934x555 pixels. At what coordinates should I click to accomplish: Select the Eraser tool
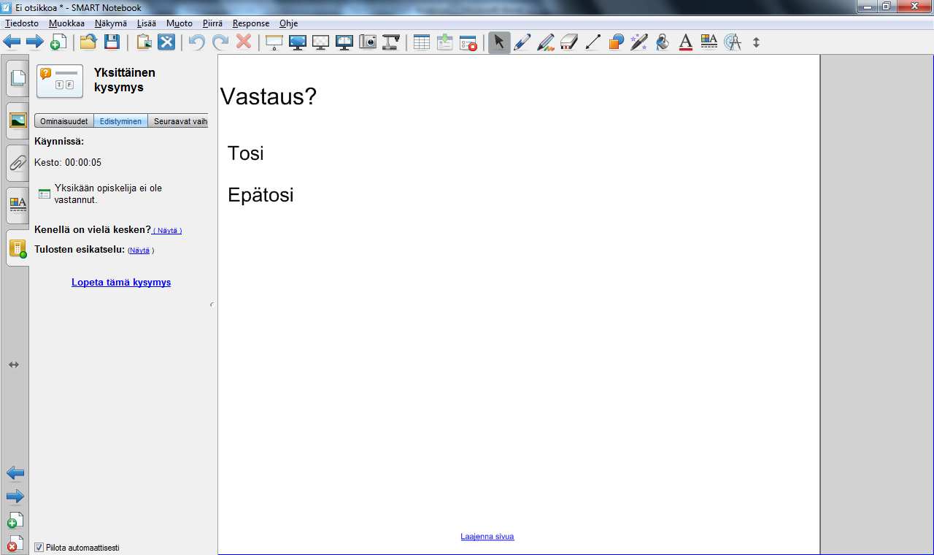(569, 42)
